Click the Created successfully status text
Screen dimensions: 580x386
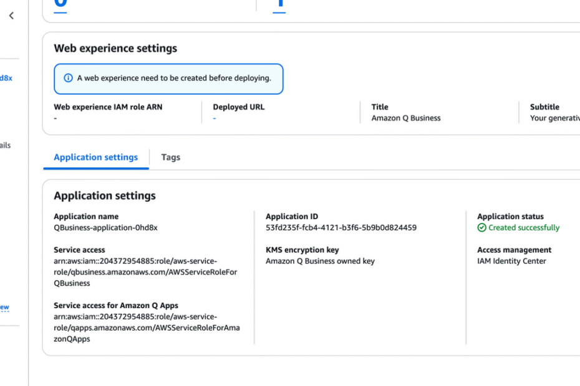point(524,227)
